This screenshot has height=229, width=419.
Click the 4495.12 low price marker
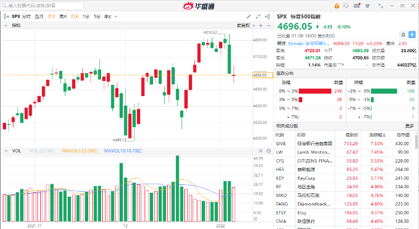[120, 140]
